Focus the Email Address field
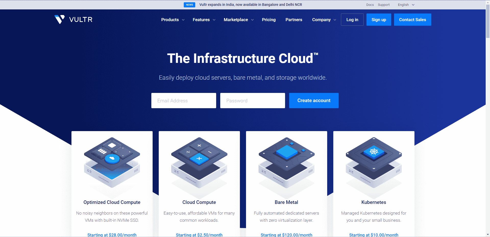The height and width of the screenshot is (237, 490). click(x=184, y=101)
